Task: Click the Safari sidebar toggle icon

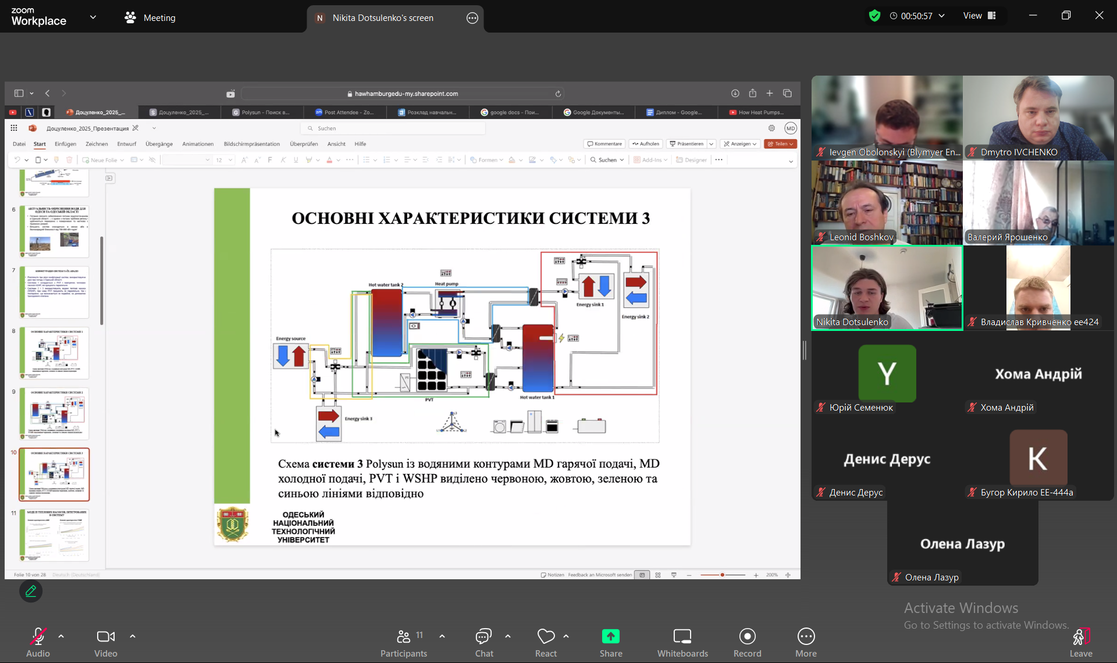Action: click(19, 93)
